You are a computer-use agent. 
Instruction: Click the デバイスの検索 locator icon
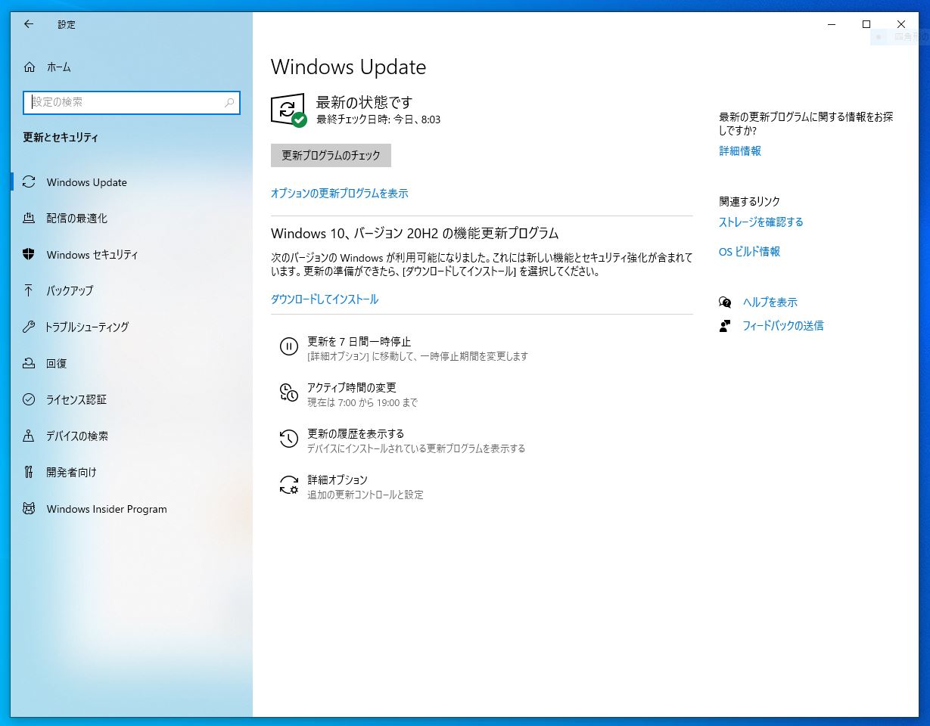pyautogui.click(x=29, y=436)
